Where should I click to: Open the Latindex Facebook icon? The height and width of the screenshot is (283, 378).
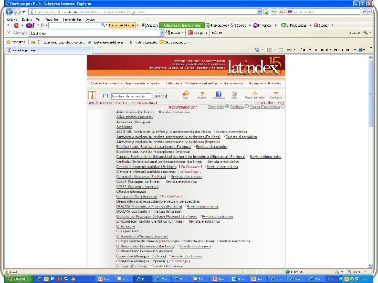(218, 95)
